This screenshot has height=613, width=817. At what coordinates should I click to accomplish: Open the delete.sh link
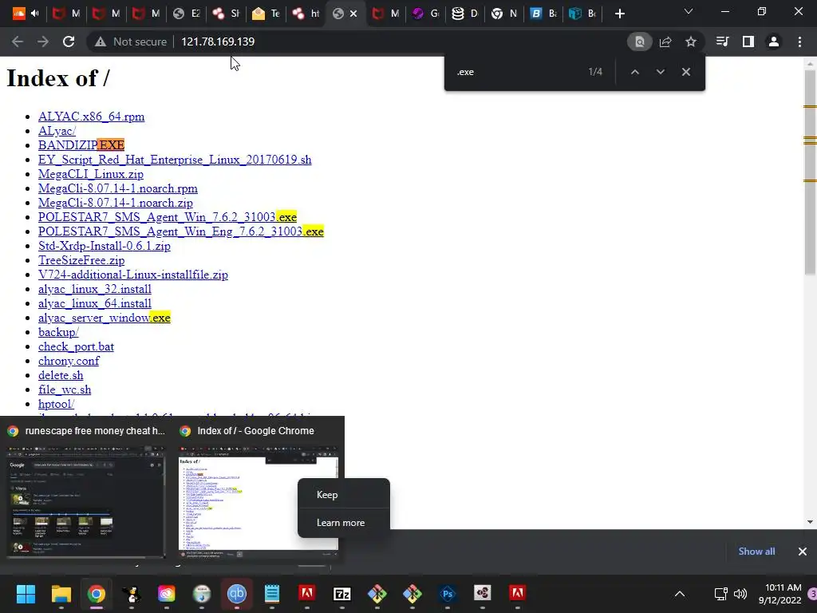tap(61, 375)
